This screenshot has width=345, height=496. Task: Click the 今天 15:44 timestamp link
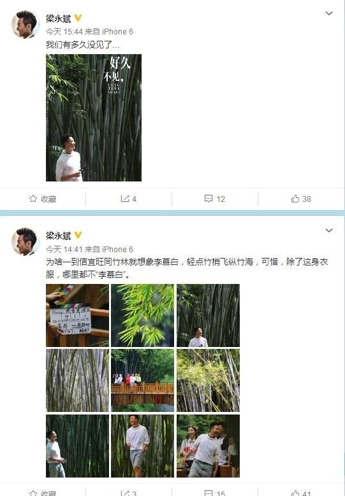[64, 32]
